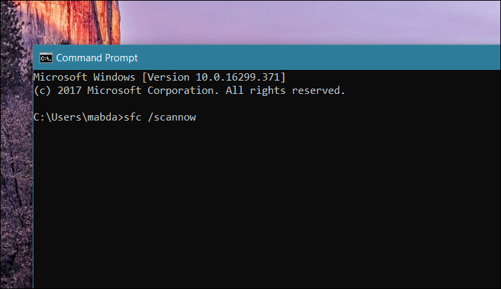Click the "C:" drive letter in the prompt
Screen dimensions: 501x289
(38, 117)
